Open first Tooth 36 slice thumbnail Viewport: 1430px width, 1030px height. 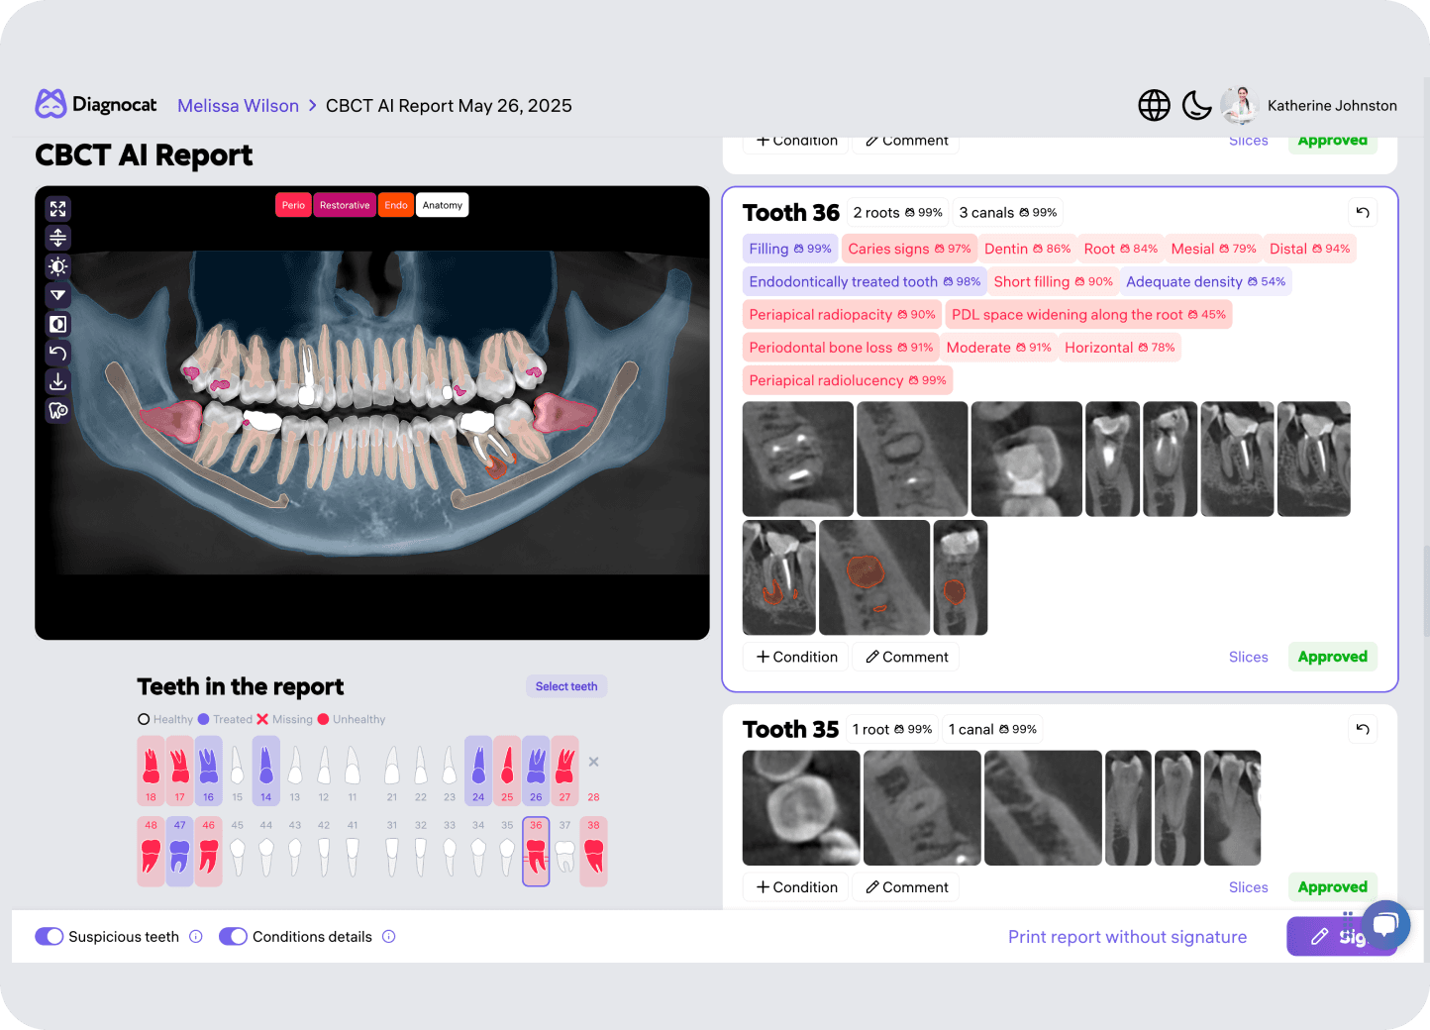[798, 459]
